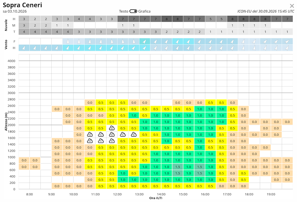
Task: Click Vento F wind arrow for 9:30–10:00
Action: [x=68, y=41]
